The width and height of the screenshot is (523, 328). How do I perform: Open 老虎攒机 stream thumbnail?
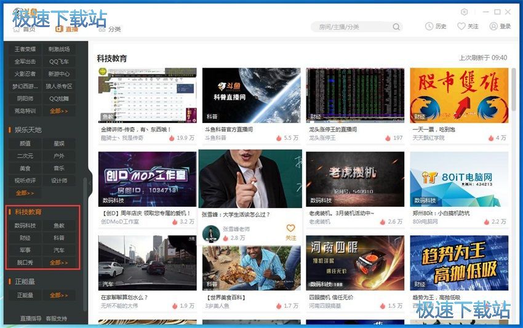(x=355, y=179)
